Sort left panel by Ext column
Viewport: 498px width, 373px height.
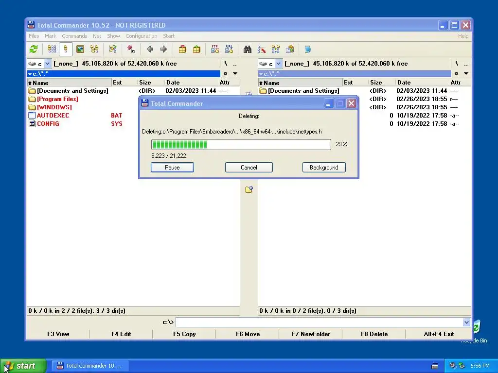tap(124, 83)
